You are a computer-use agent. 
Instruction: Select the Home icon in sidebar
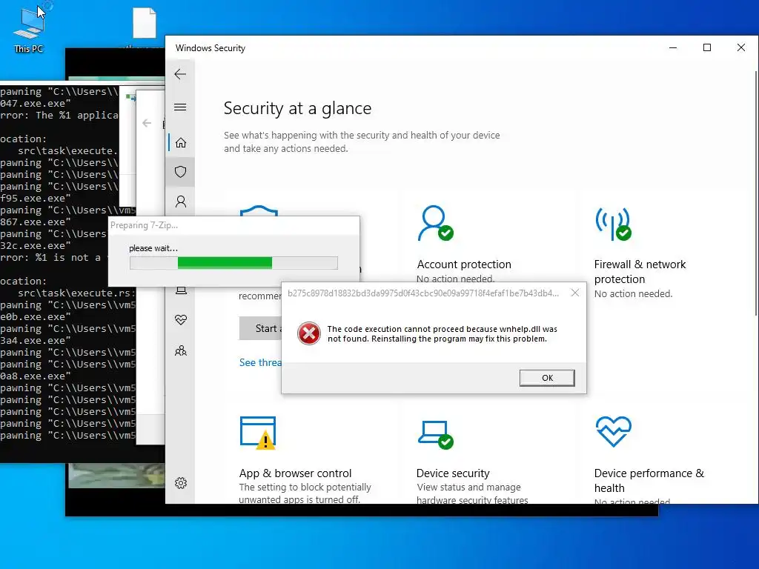[181, 143]
